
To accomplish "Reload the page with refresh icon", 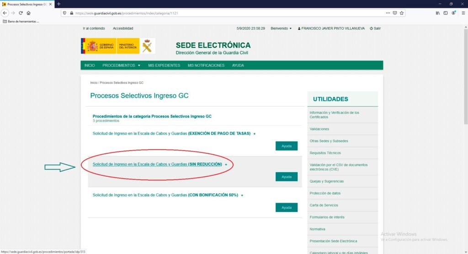I will (x=21, y=13).
